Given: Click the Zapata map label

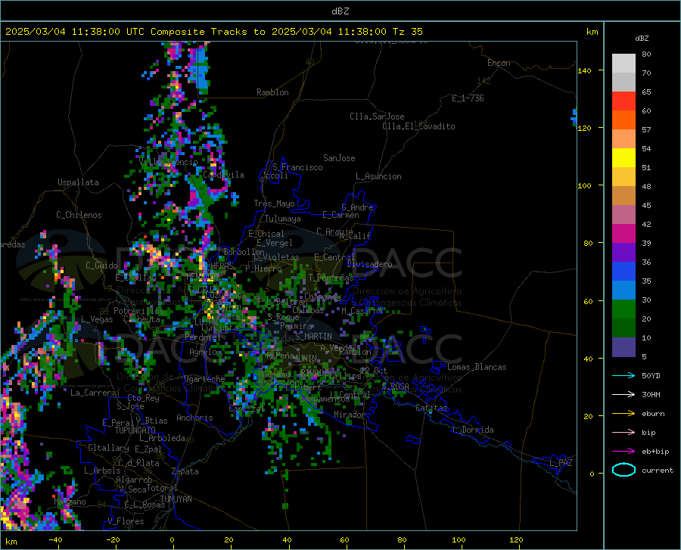Looking at the screenshot, I should [185, 471].
